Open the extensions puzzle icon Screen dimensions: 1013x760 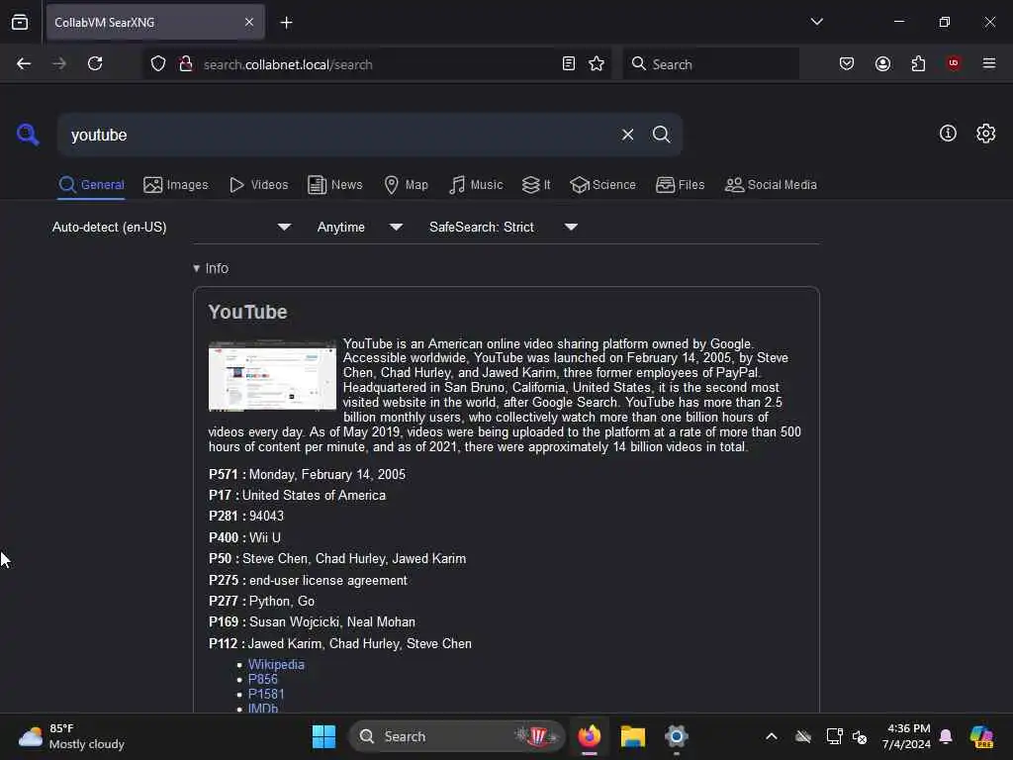918,63
